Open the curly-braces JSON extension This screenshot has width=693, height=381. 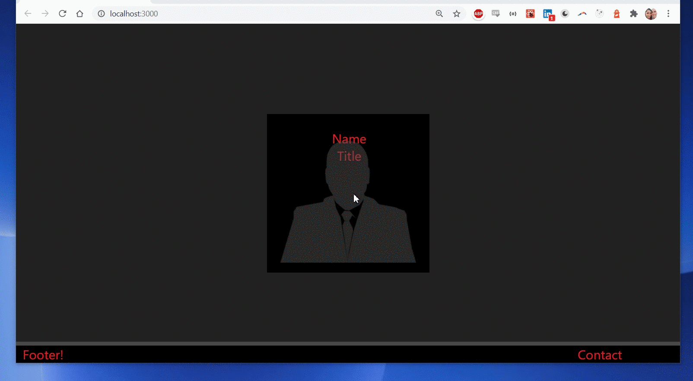coord(513,14)
